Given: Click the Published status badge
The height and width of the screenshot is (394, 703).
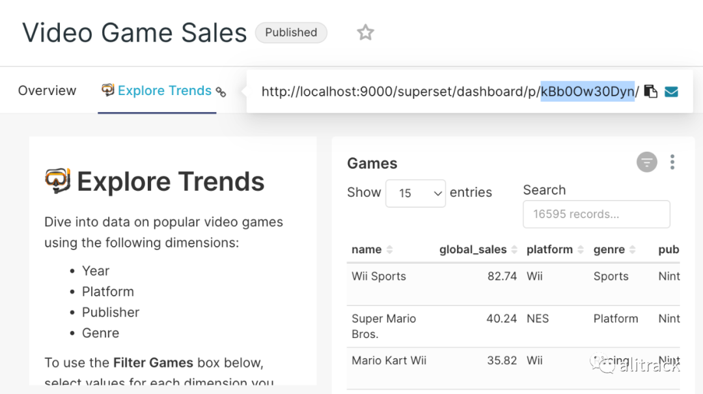Looking at the screenshot, I should [291, 33].
